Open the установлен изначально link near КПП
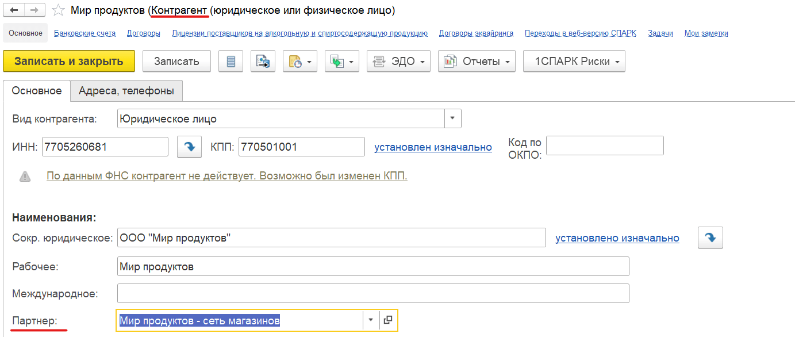795x337 pixels. coord(433,147)
